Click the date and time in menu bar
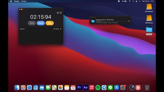Screen dimensions: 164x92 coord(148,1)
